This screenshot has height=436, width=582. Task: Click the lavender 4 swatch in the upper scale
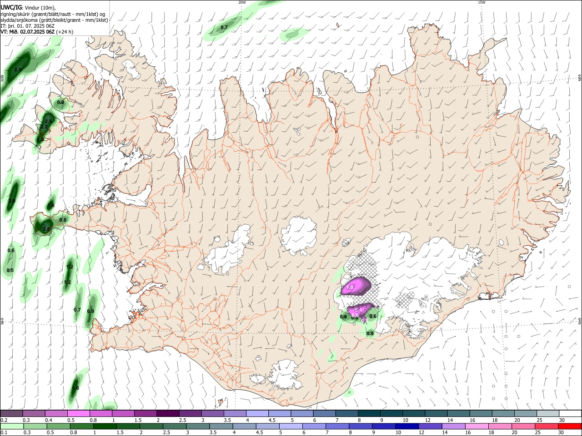256,413
